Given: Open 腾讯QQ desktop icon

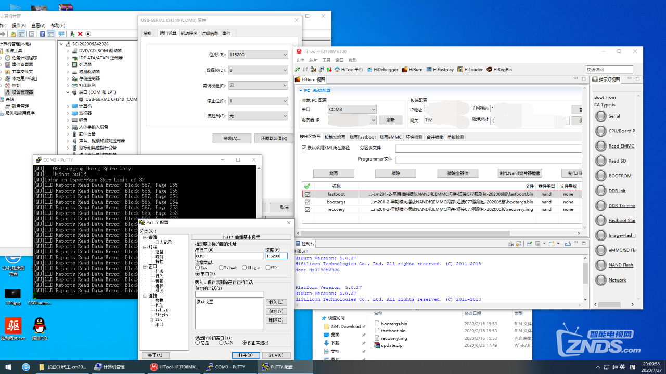Looking at the screenshot, I should coord(39,329).
